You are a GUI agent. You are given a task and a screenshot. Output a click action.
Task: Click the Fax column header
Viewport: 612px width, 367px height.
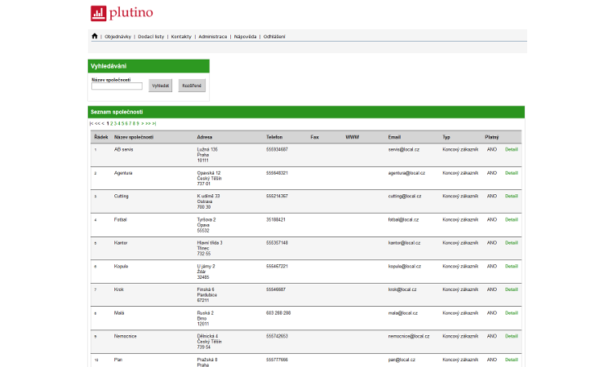(x=315, y=137)
